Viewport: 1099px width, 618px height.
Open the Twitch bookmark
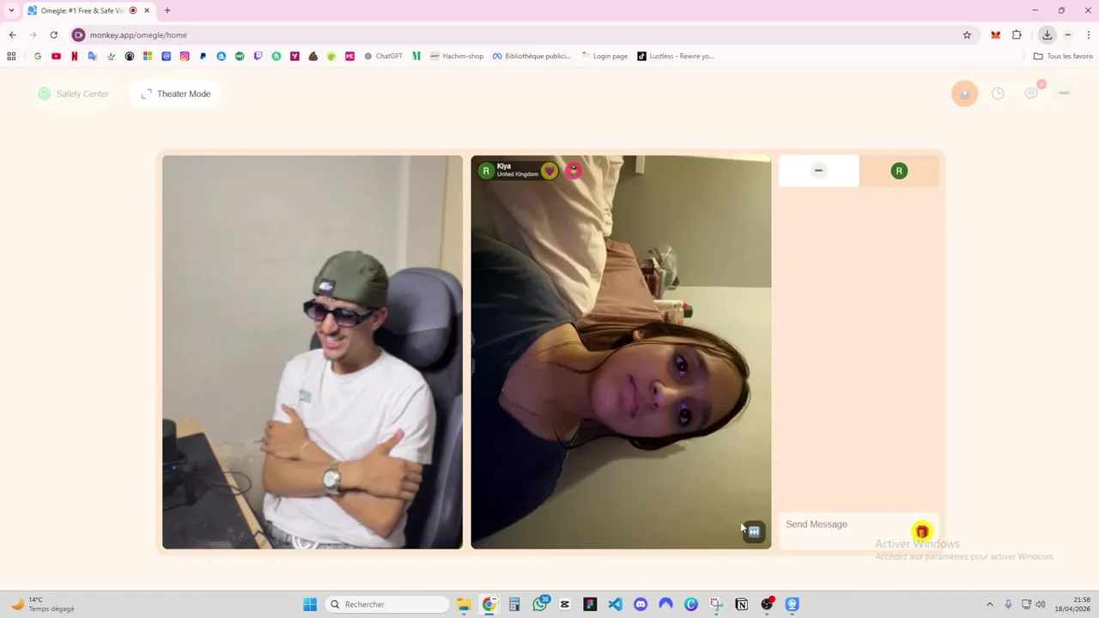[x=258, y=56]
